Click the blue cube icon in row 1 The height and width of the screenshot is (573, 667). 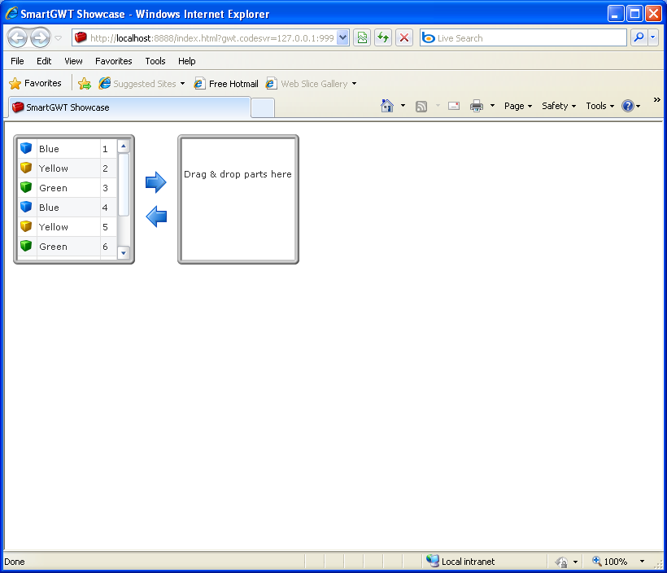click(x=26, y=148)
